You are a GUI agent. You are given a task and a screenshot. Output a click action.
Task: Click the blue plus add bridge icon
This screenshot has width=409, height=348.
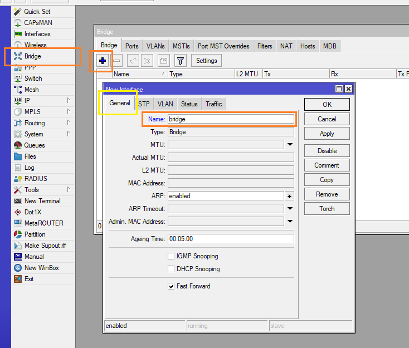103,61
